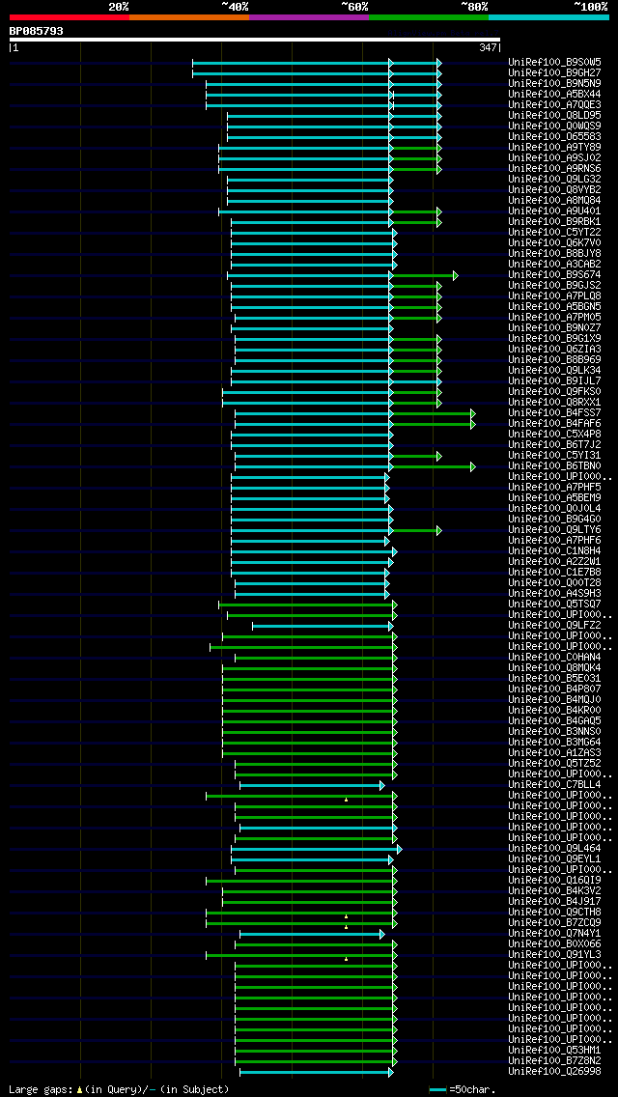
Task: Select the UniRef100_B9S674 label
Action: (x=554, y=274)
